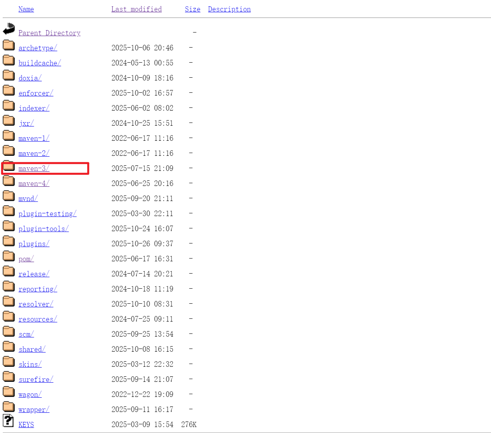Viewport: 491px width, 433px height.
Task: Open the buildcache/ directory link
Action: point(40,63)
